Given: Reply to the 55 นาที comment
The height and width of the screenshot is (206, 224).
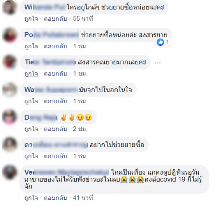Looking at the screenshot, I should coord(55,19).
